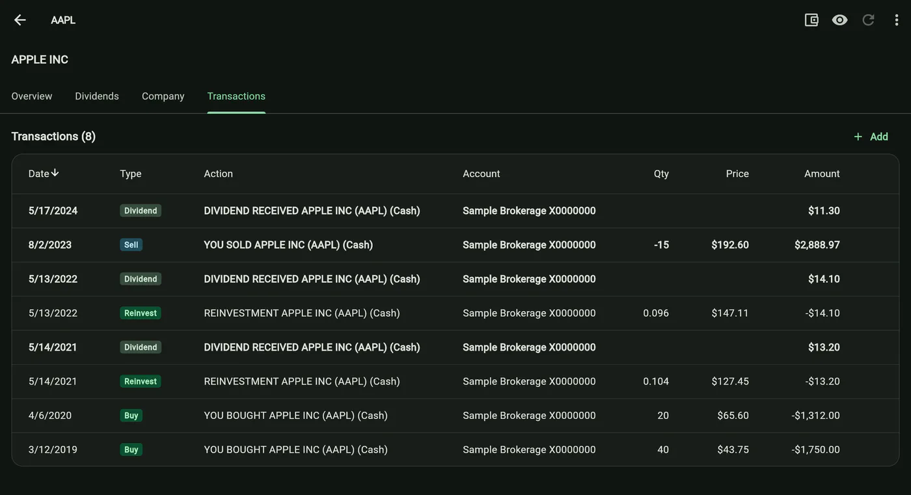Sort by the Date column header
Screen dimensions: 911x495
pyautogui.click(x=39, y=174)
